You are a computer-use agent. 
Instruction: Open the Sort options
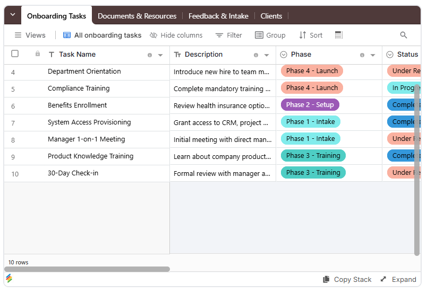(311, 35)
